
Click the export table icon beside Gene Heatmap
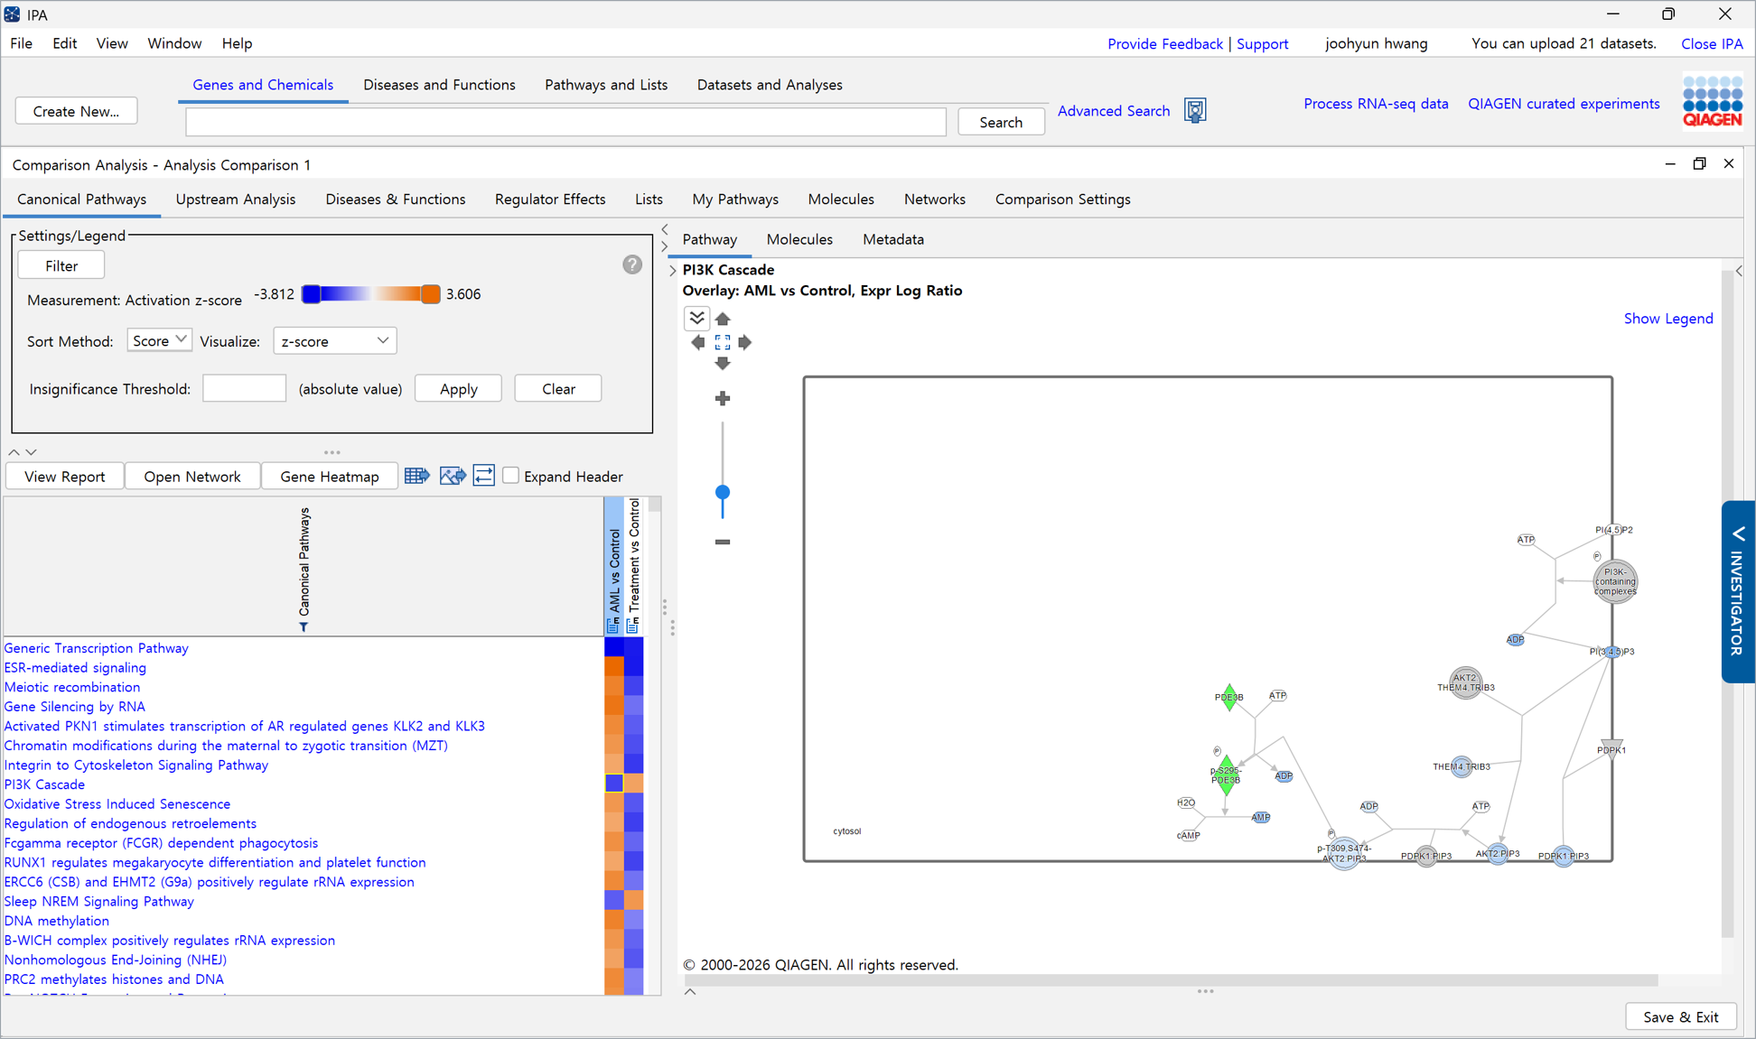[416, 476]
